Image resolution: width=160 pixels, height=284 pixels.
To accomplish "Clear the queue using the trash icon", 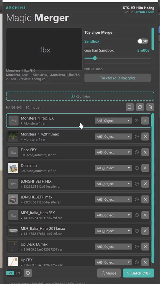I will [x=150, y=107].
